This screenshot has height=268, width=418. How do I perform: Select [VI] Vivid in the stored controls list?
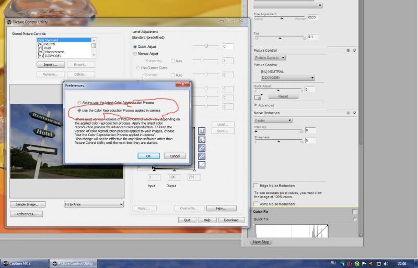[64, 48]
